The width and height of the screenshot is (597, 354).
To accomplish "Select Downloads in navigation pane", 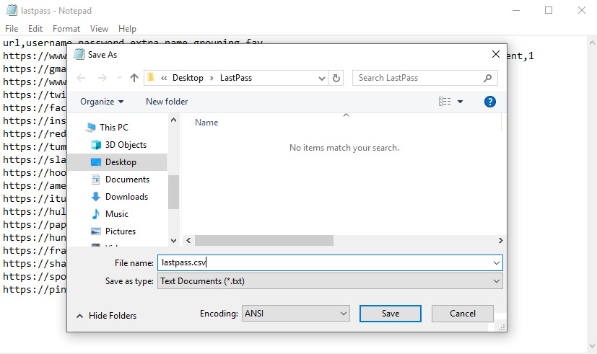I will coord(126,197).
